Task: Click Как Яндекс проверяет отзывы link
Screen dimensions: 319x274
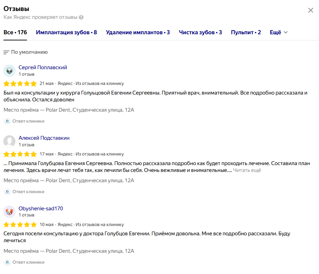Action: 40,17
